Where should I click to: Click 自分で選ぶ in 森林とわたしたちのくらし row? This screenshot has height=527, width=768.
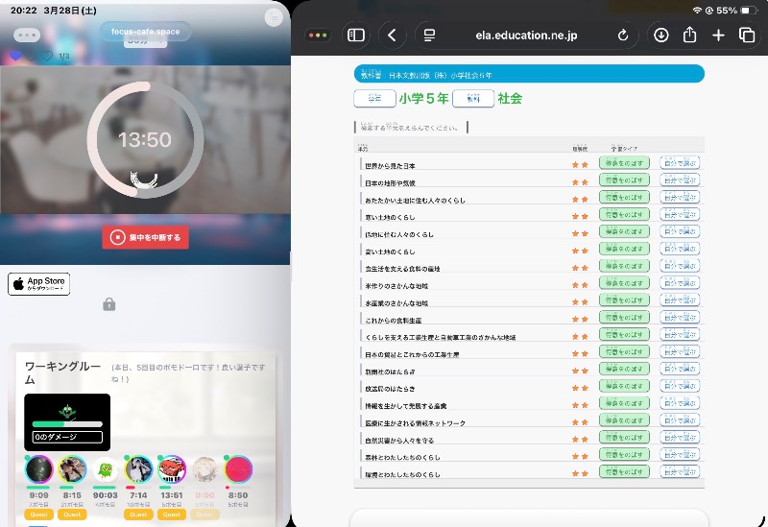click(x=680, y=454)
